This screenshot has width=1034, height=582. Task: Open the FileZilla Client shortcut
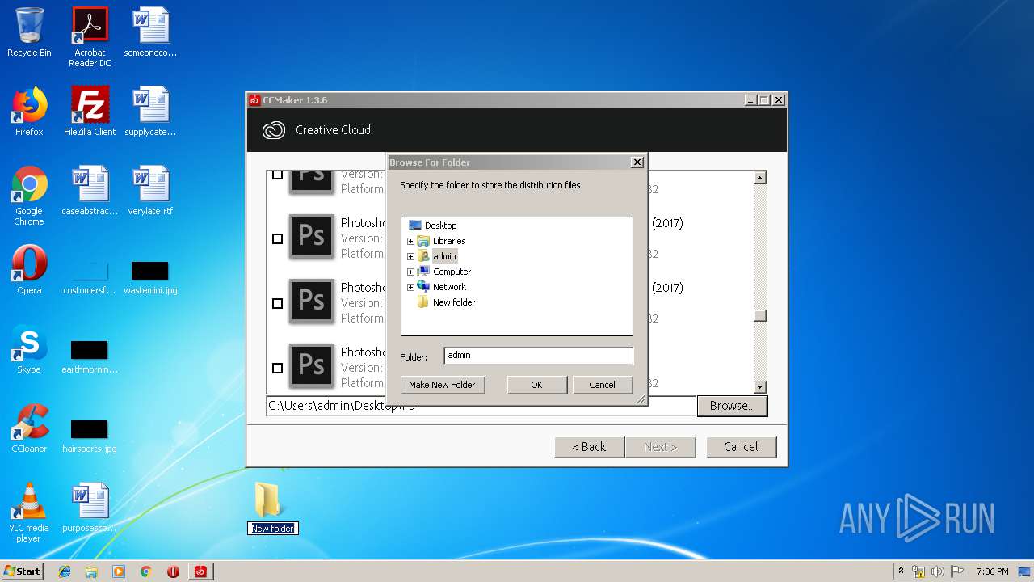click(90, 112)
